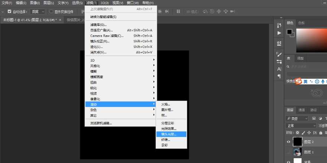
Task: Click the Actions play-triangle panel icon
Action: coord(279,33)
